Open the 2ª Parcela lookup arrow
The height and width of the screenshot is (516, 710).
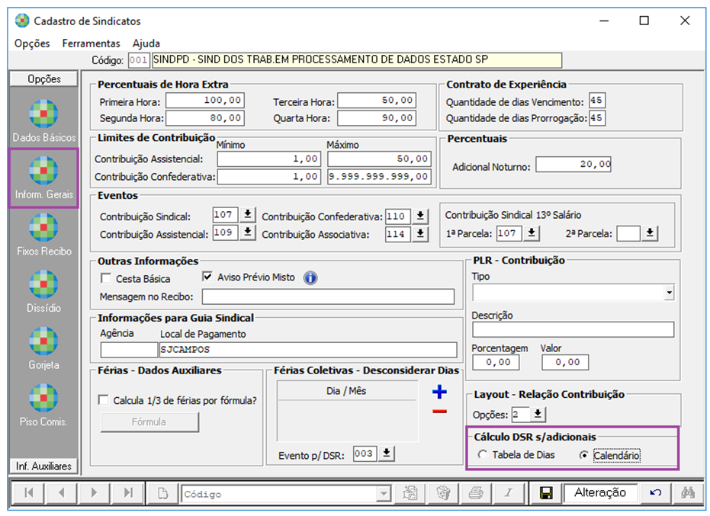click(x=650, y=233)
